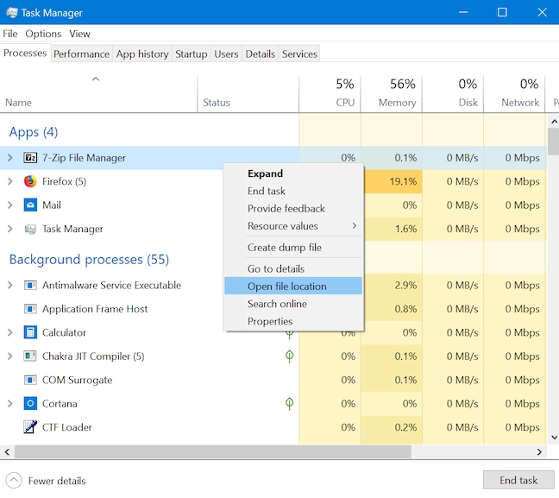Image resolution: width=559 pixels, height=498 pixels.
Task: Click the Calculator process icon
Action: pos(30,332)
